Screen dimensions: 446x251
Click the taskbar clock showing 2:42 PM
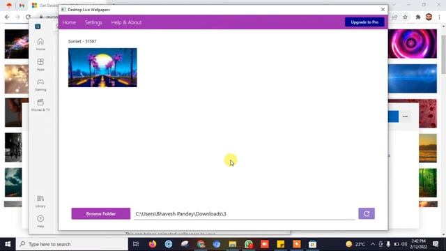[x=418, y=244]
